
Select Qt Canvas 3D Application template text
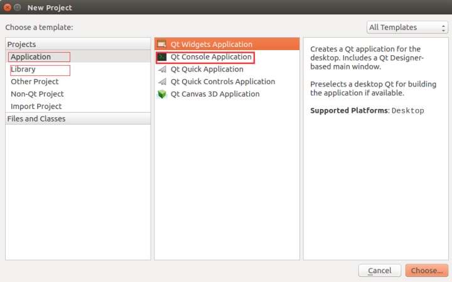(x=215, y=94)
